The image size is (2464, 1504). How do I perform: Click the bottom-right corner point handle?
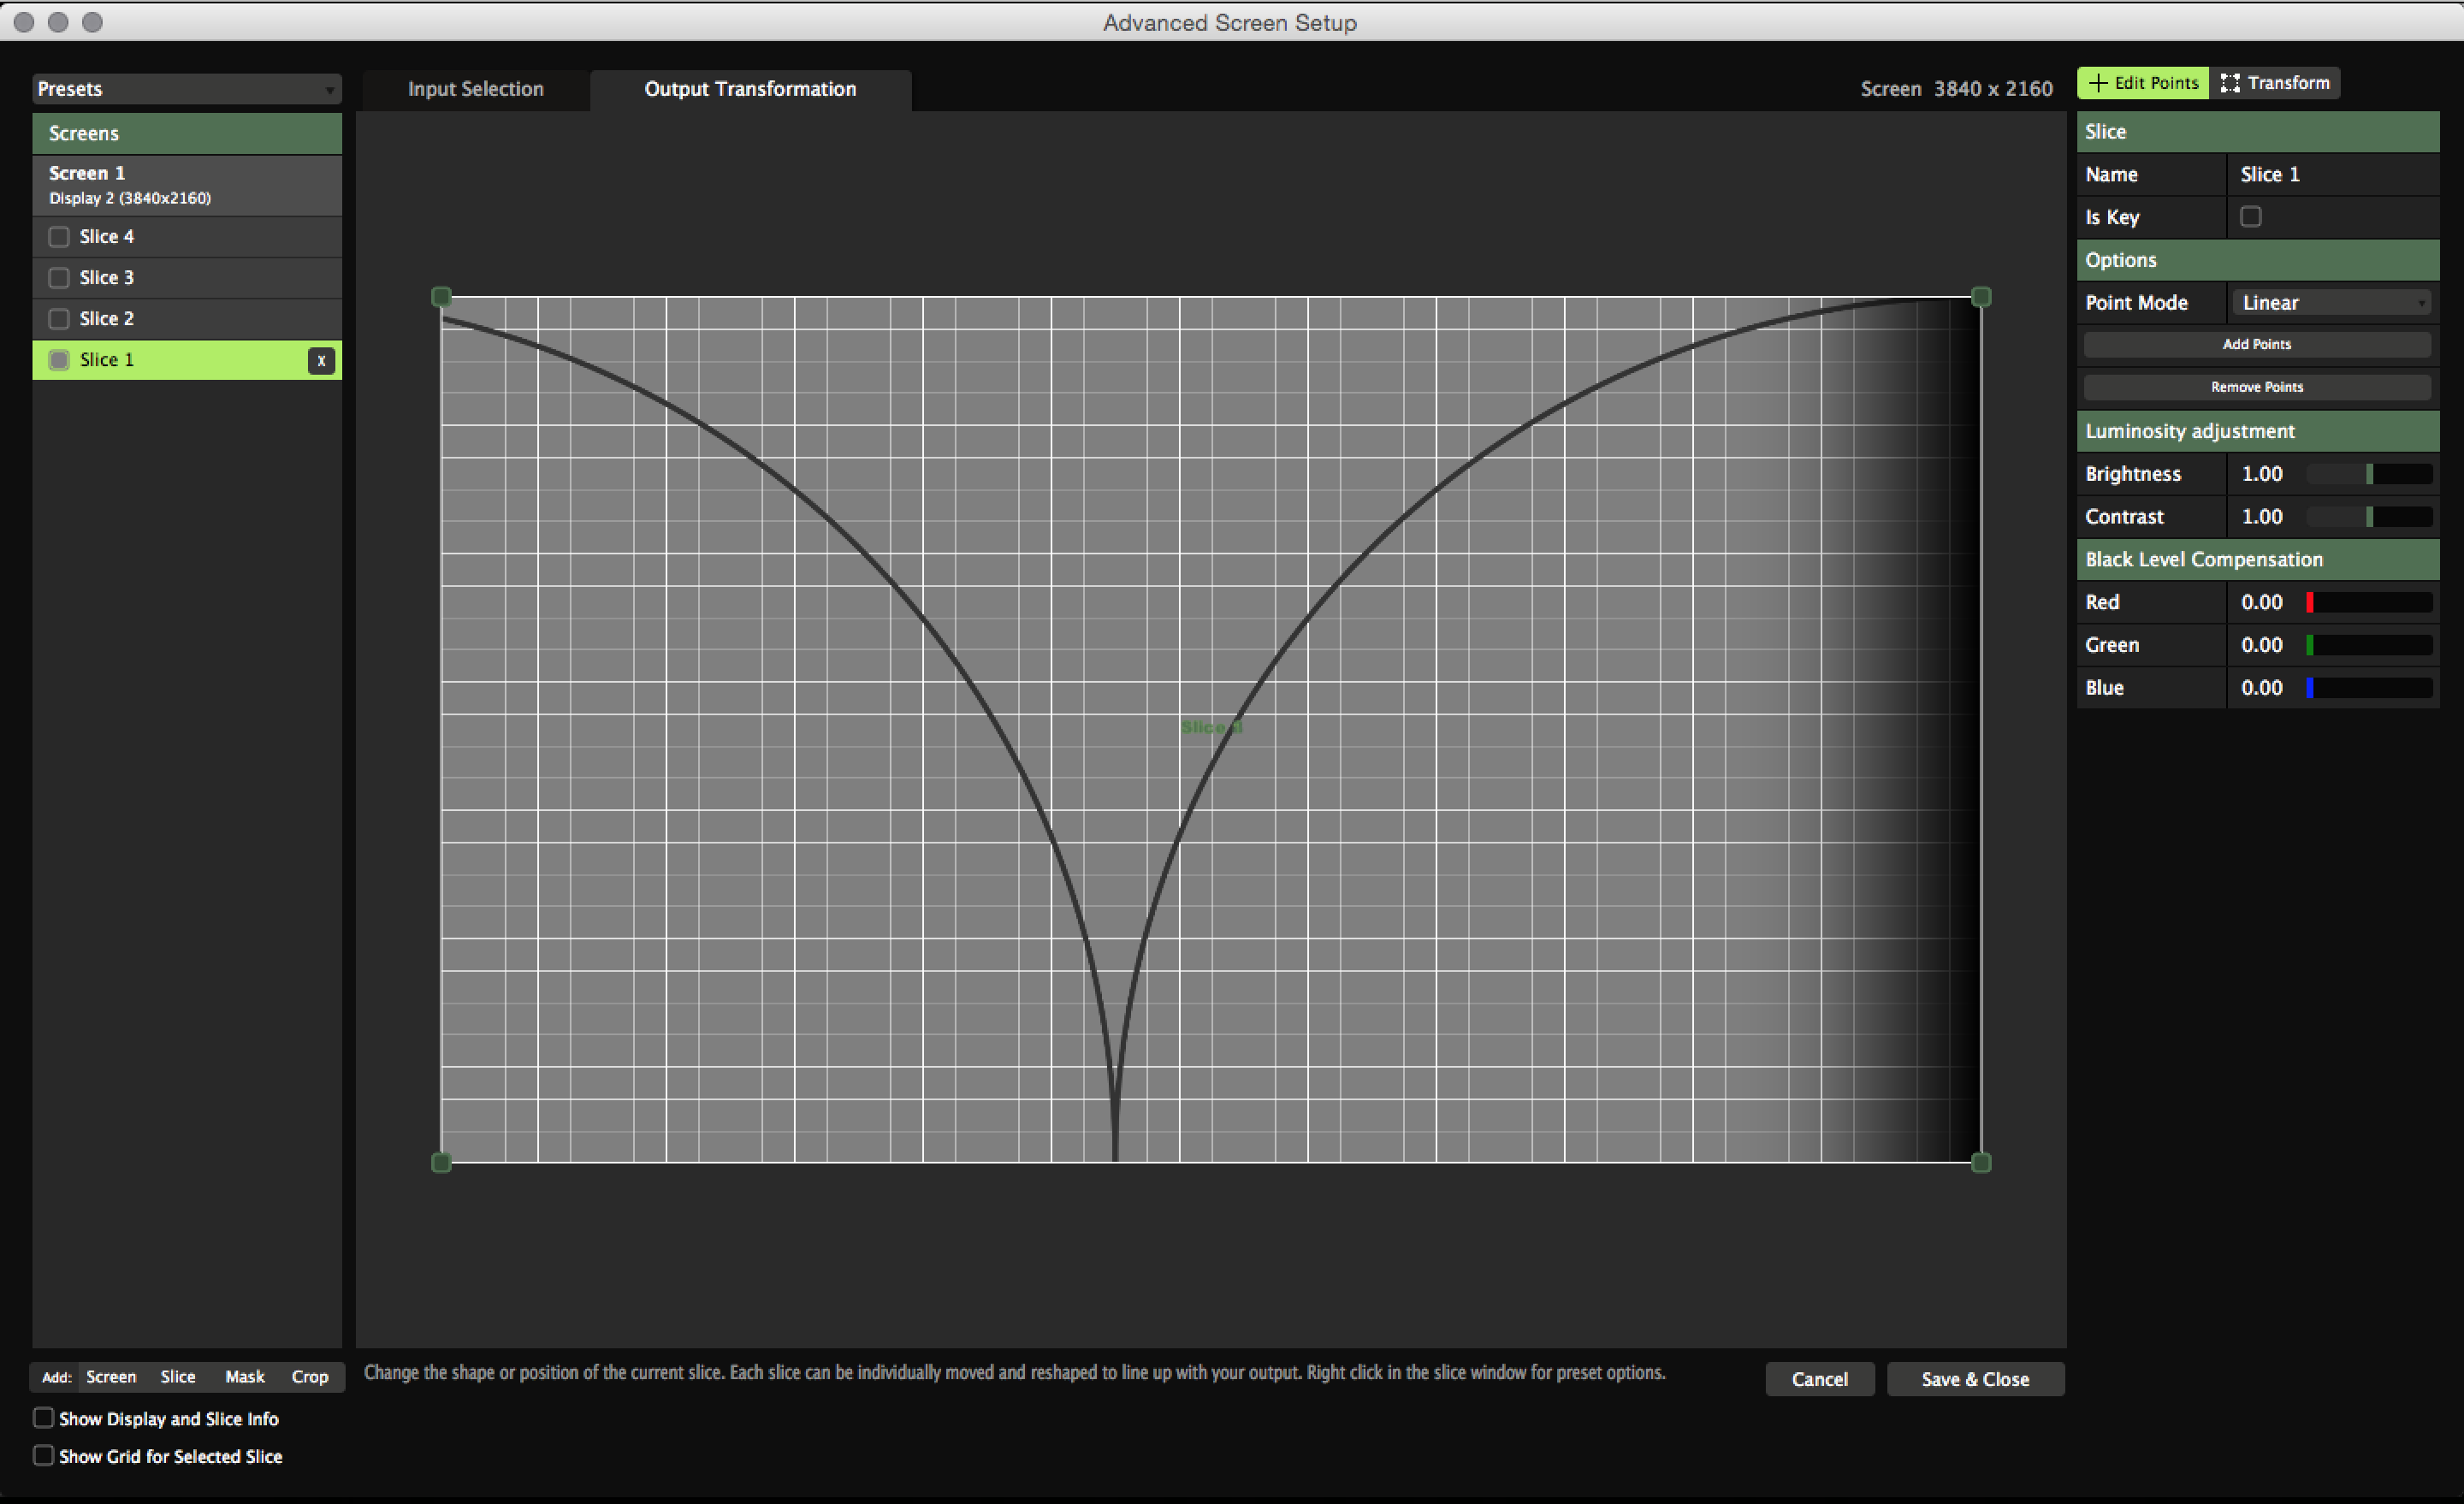point(1980,1162)
